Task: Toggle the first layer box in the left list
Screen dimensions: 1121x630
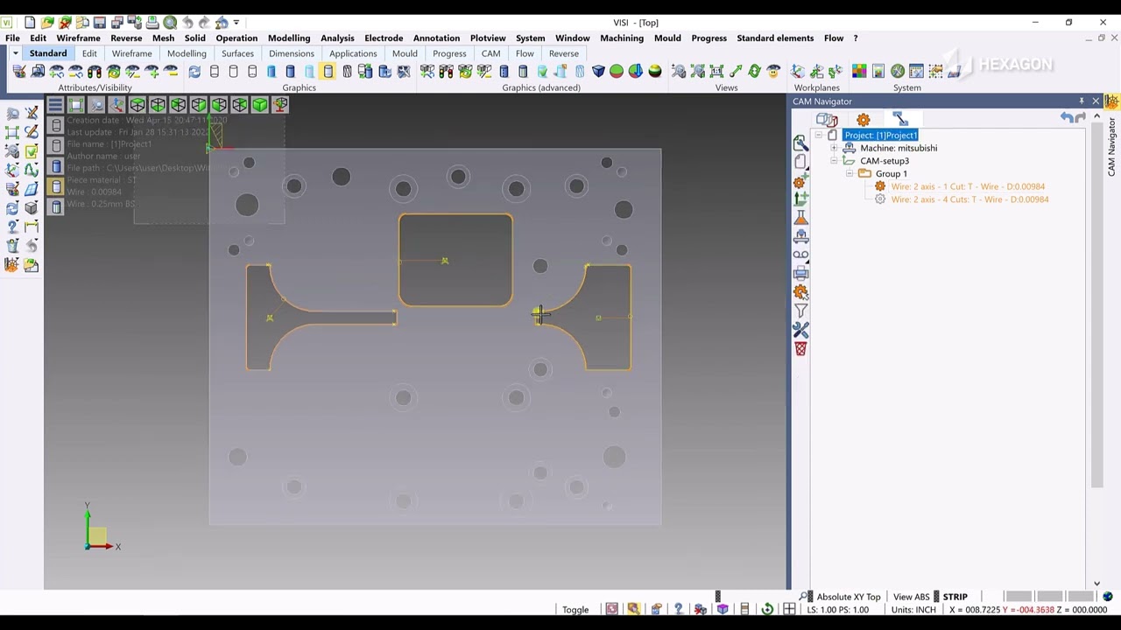Action: (x=57, y=126)
